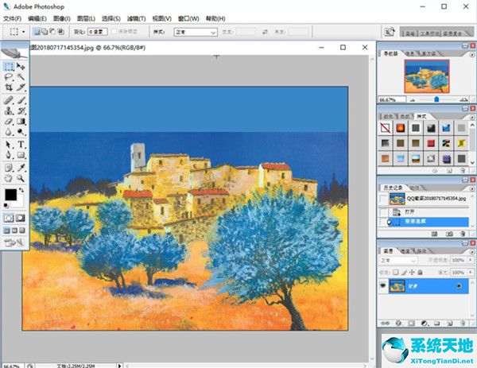Open layer blend mode dropdown
477x368 pixels.
tap(398, 261)
